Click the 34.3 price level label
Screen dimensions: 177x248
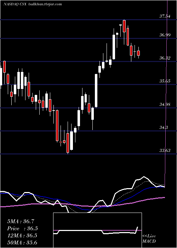[164, 127]
